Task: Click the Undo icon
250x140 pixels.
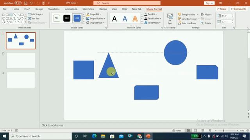Action: [x=31, y=3]
